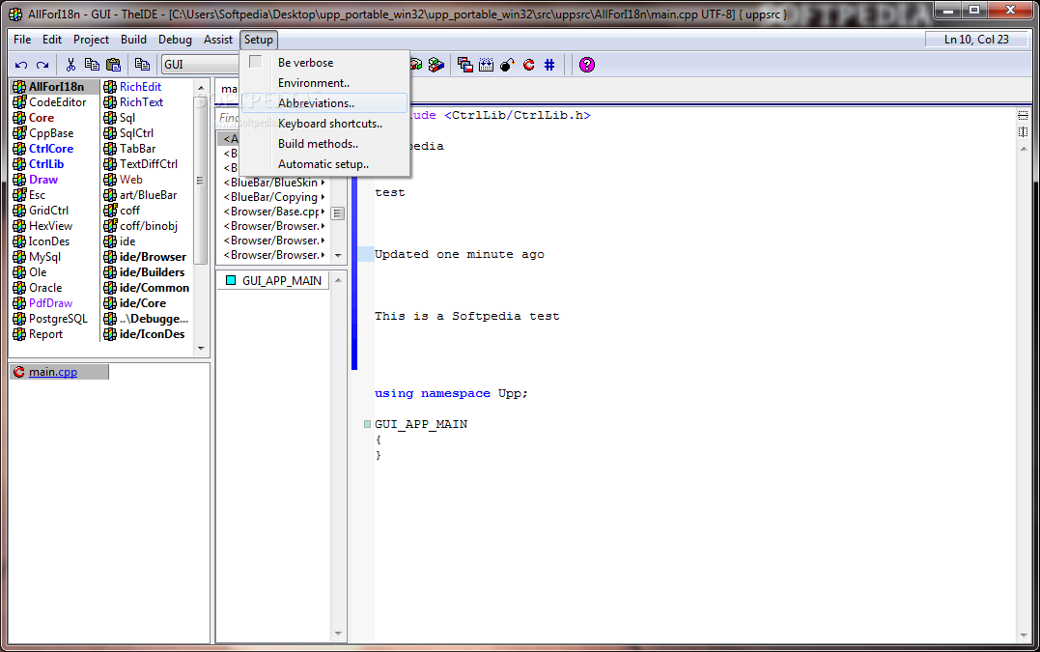Open the Build menu

tap(133, 40)
